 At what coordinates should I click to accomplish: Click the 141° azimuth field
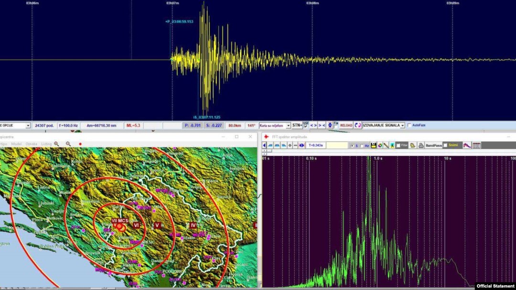click(251, 125)
